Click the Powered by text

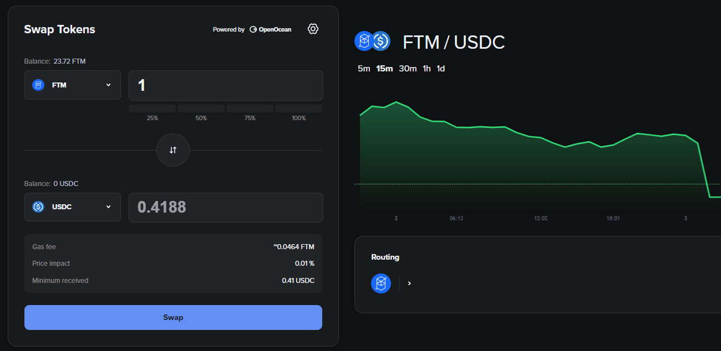click(x=229, y=29)
